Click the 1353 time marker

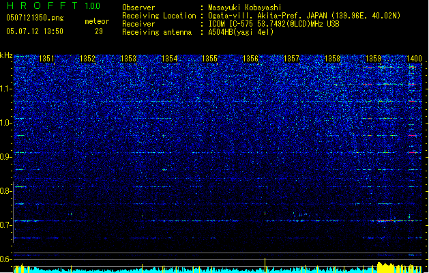pos(128,59)
